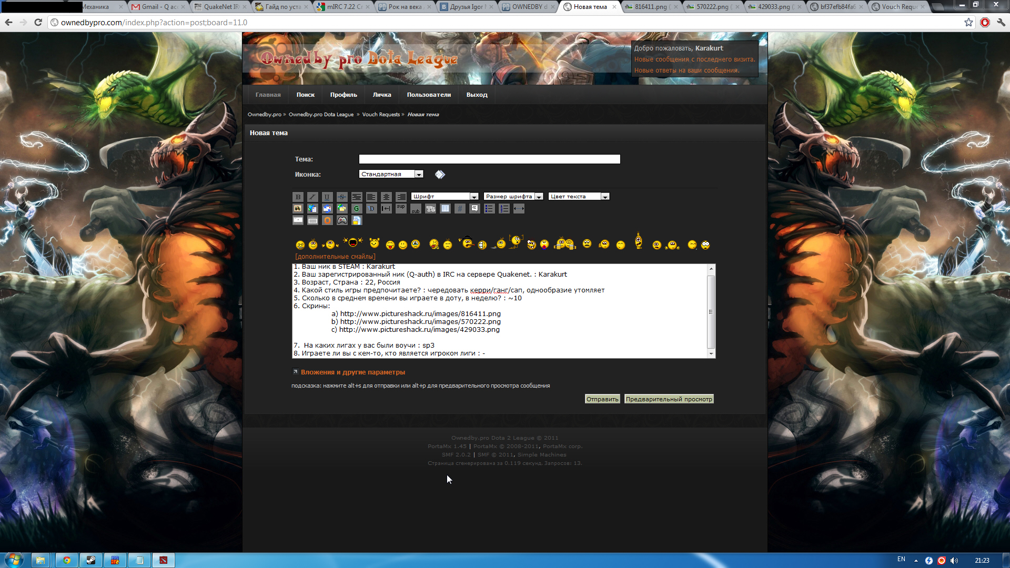Open the Размер шрифта size dropdown
The width and height of the screenshot is (1010, 568).
513,197
